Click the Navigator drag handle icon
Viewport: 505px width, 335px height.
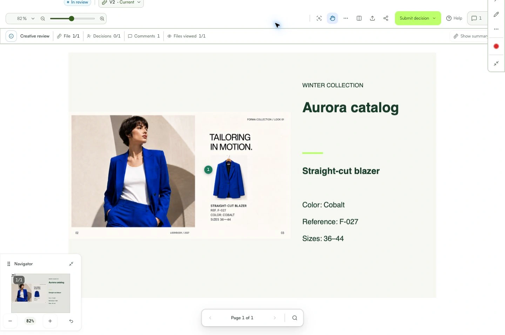click(9, 264)
